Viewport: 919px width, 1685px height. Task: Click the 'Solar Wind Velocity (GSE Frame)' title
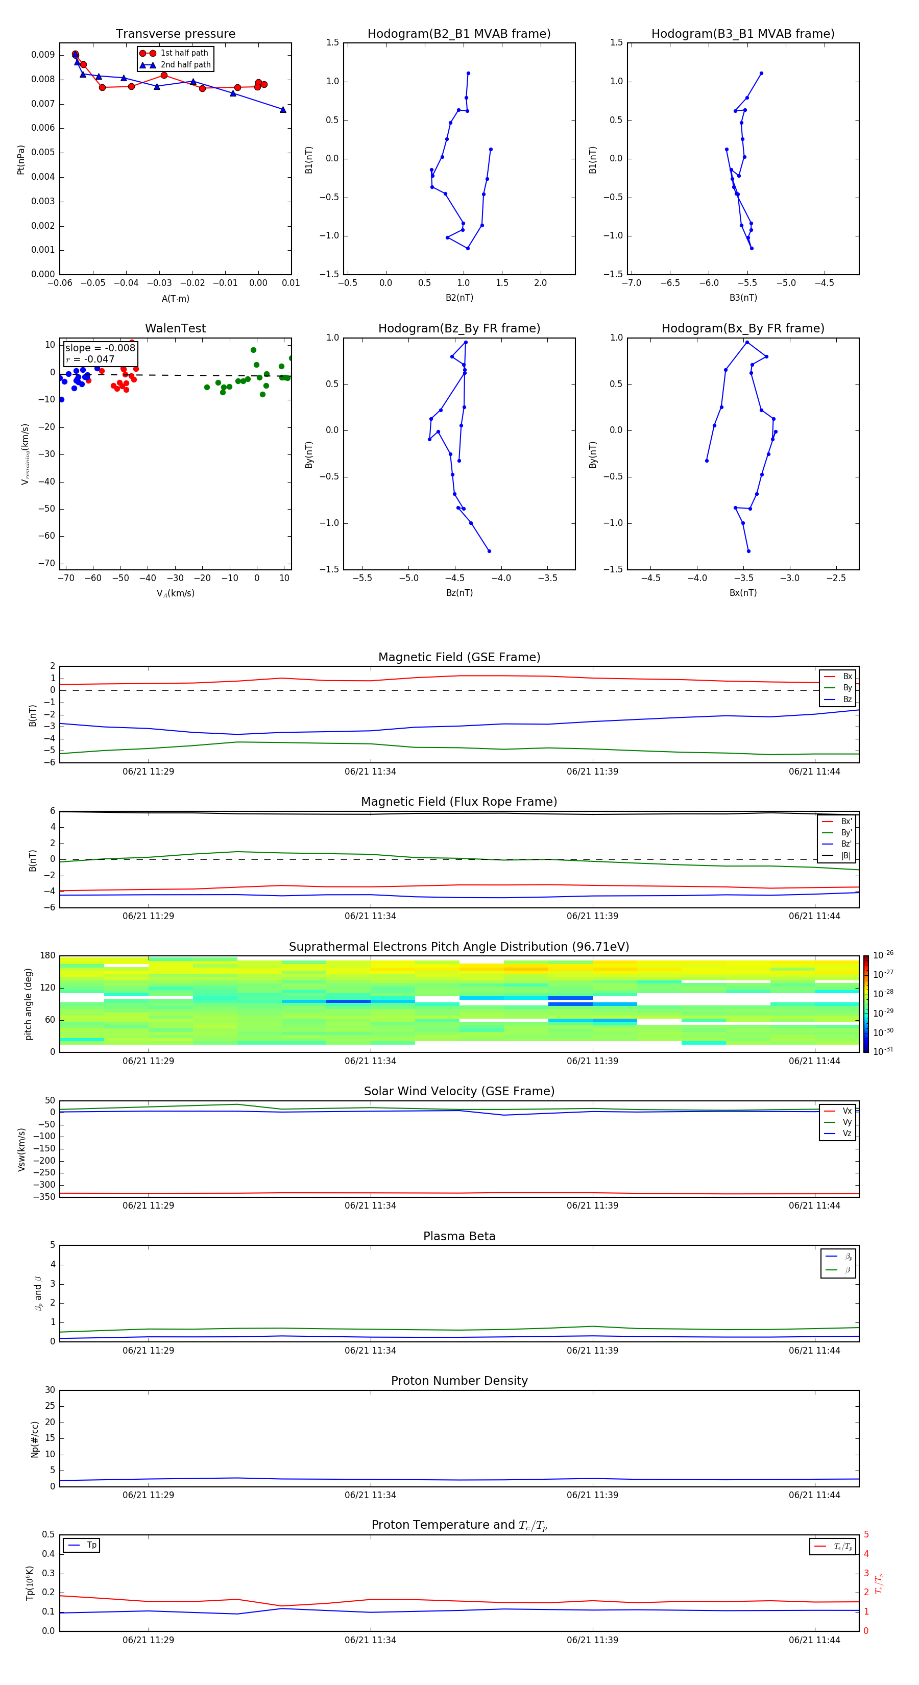coord(459,1091)
